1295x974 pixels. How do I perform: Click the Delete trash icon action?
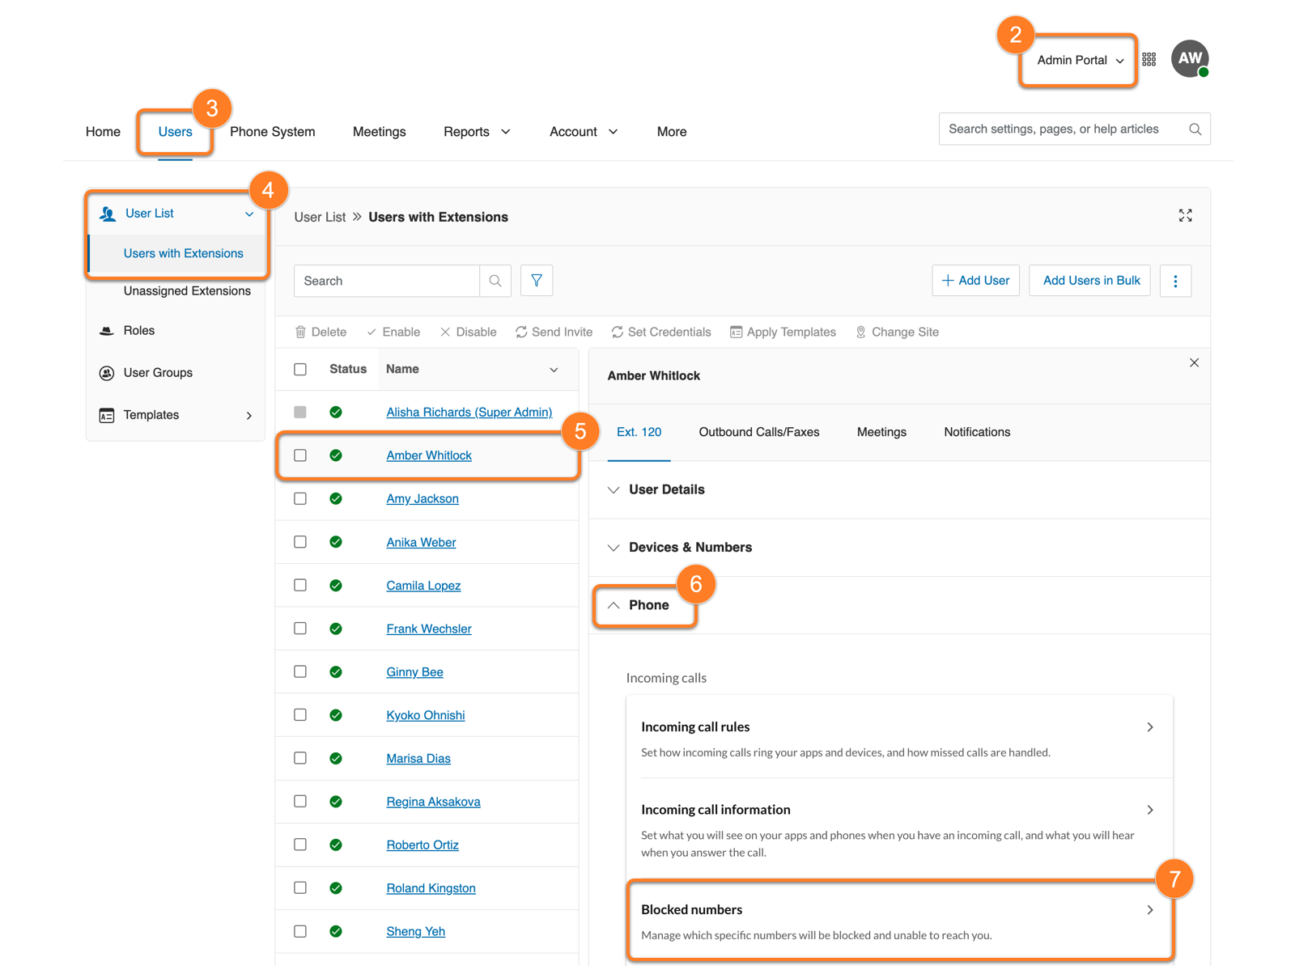[x=321, y=332]
